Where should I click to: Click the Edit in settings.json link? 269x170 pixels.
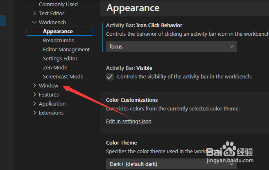(x=129, y=122)
